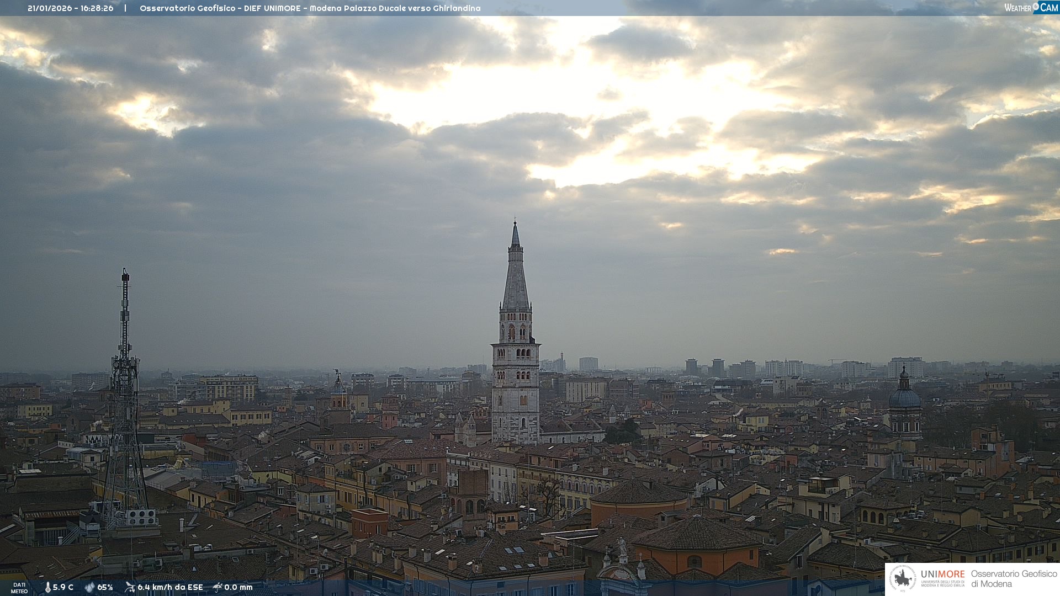Click the humidity water drops icon
The height and width of the screenshot is (596, 1060).
tap(89, 588)
